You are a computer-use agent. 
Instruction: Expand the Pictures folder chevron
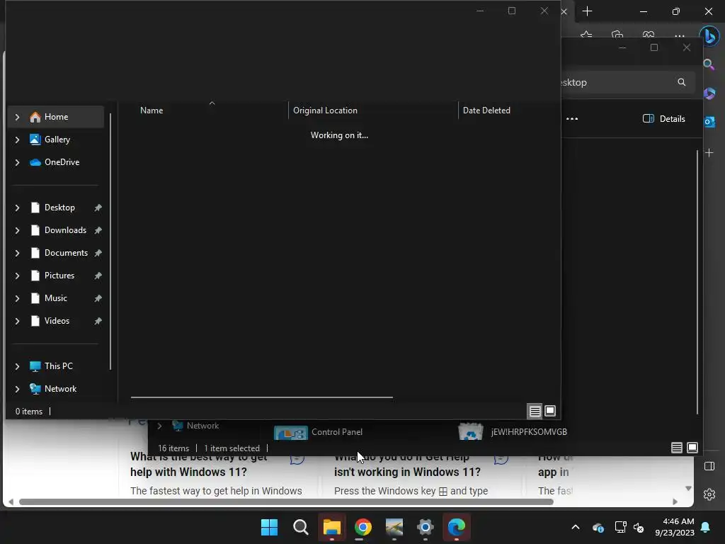click(17, 276)
